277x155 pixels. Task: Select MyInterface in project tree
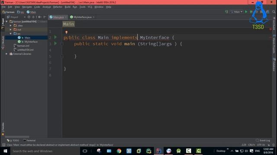tap(31, 42)
